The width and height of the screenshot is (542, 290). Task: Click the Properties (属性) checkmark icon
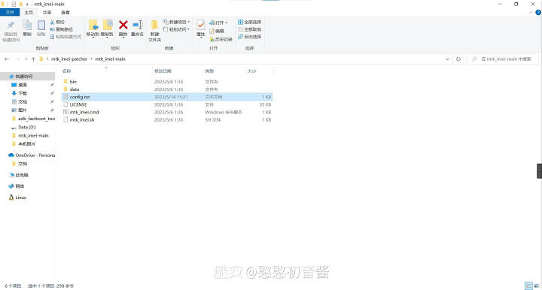click(x=200, y=25)
